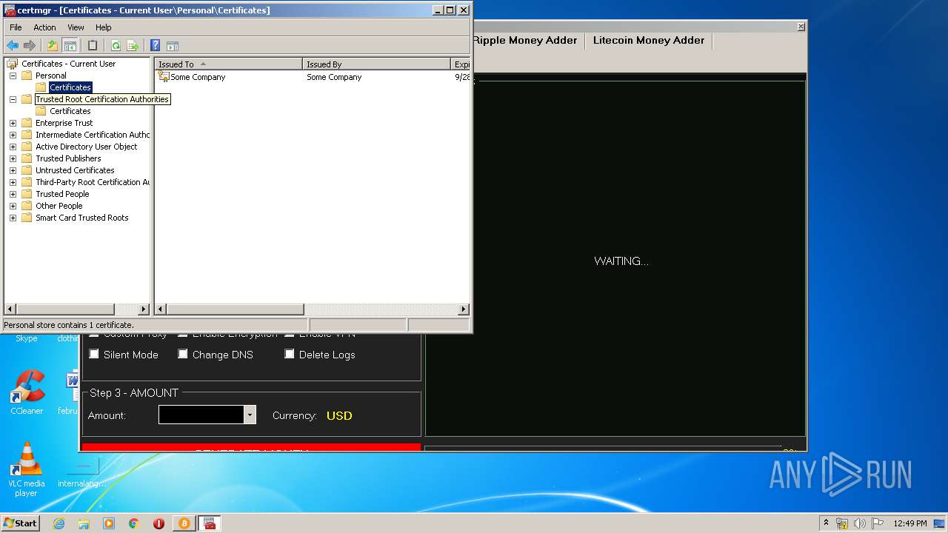Expand the Untrusted Certificates node
948x533 pixels.
[x=13, y=170]
